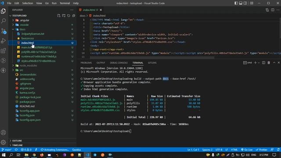
Task: Open the Run and Debug view
Action: point(4,41)
